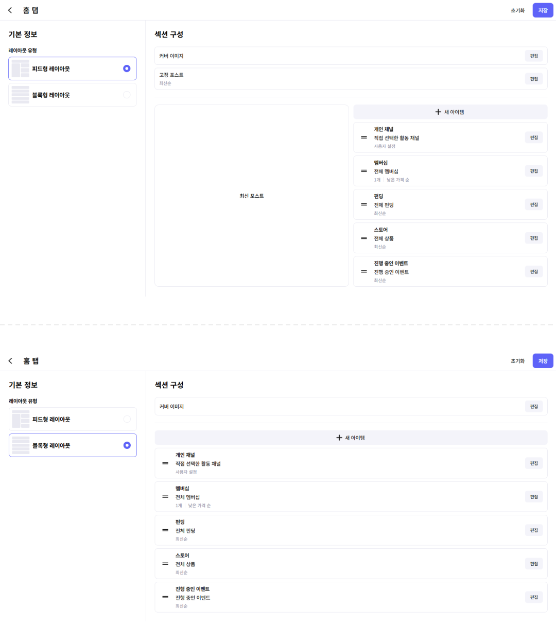Viewport: 556px width, 625px height.
Task: Grab the drag handle of 개인 채널 in the right column
Action: click(x=364, y=137)
